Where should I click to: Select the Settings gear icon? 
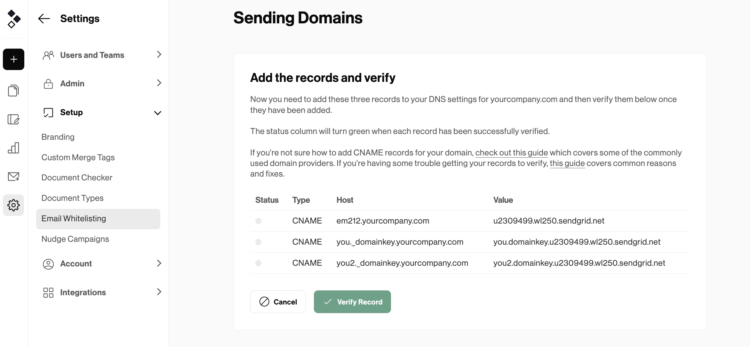pyautogui.click(x=13, y=205)
